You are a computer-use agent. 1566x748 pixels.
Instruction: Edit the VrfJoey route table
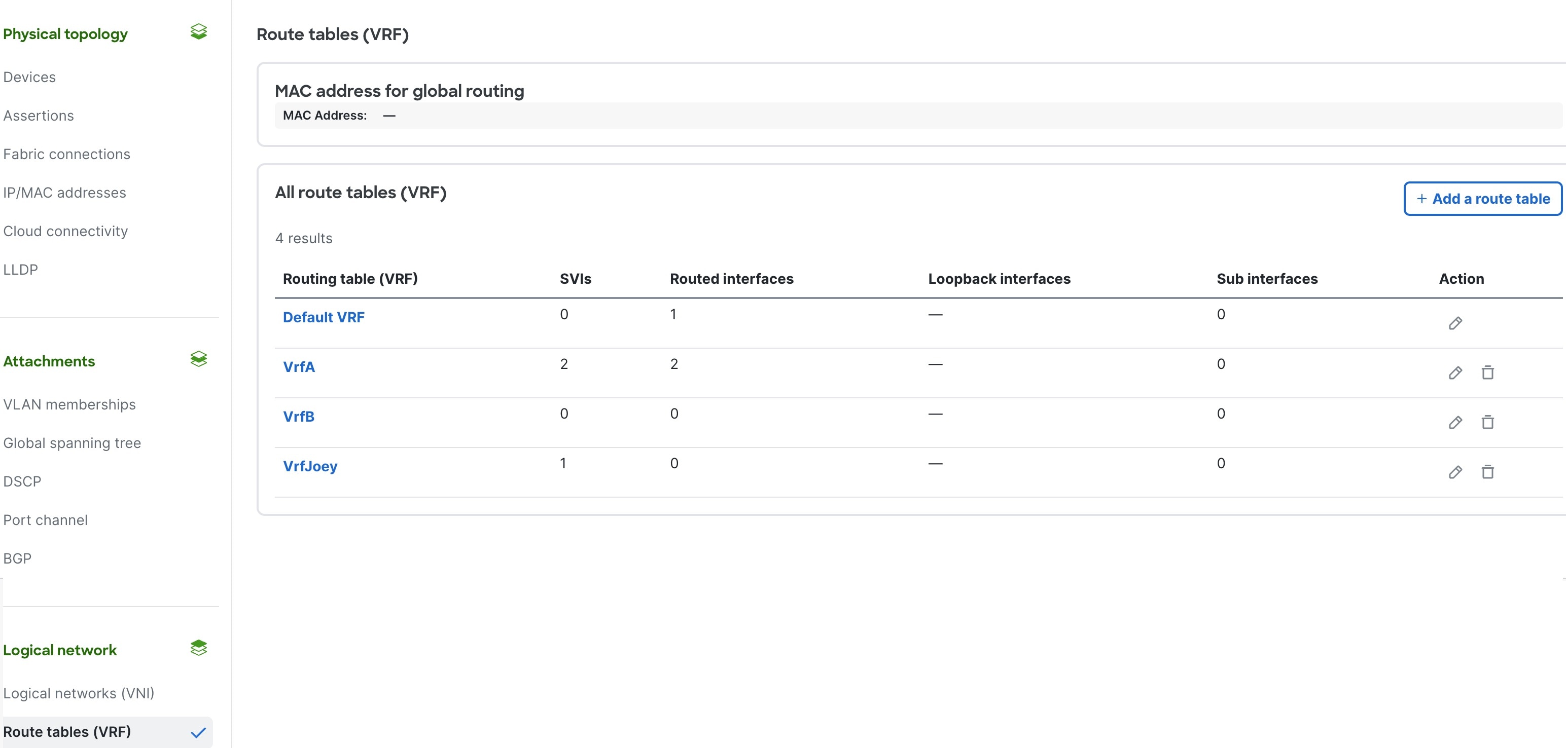[1455, 472]
